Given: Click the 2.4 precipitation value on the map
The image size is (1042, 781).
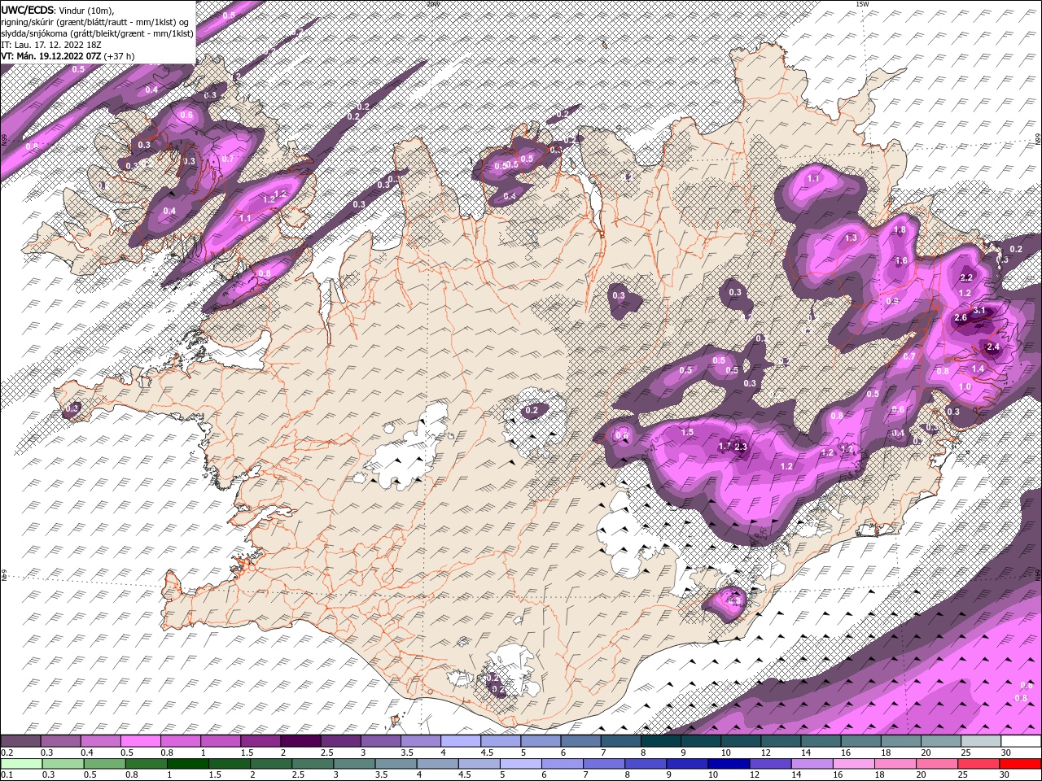Looking at the screenshot, I should point(992,347).
